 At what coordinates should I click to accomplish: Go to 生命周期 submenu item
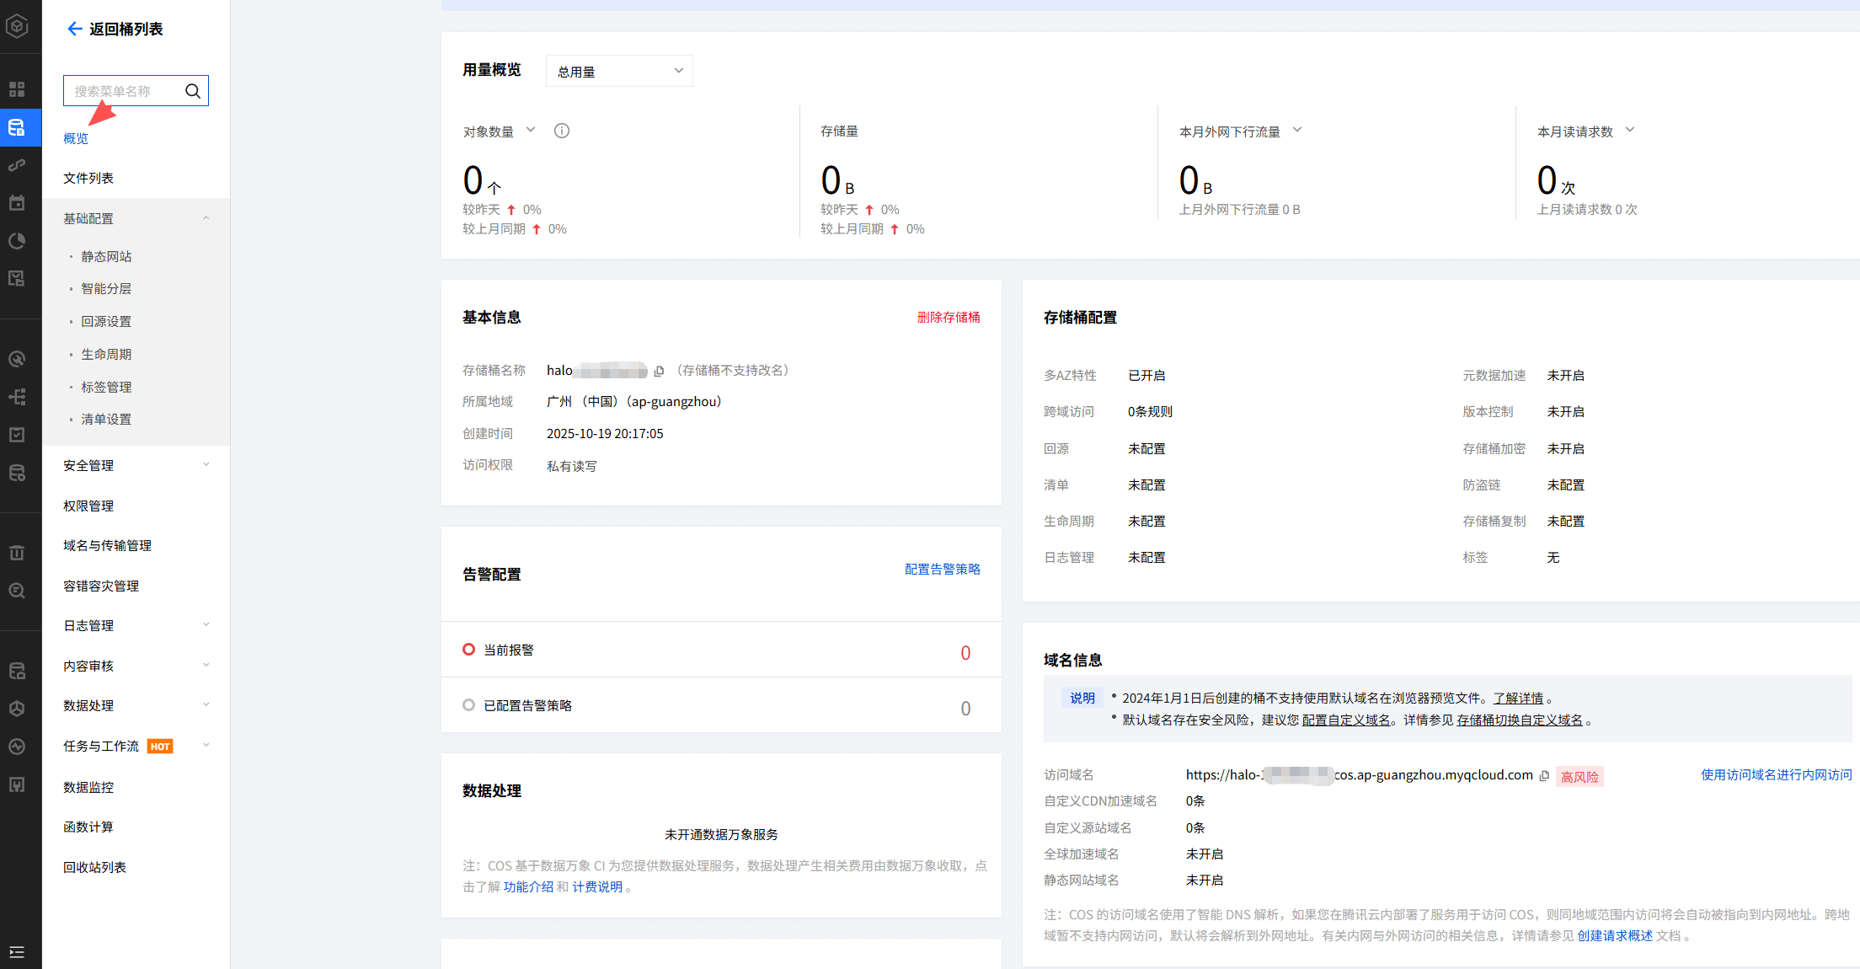click(106, 355)
